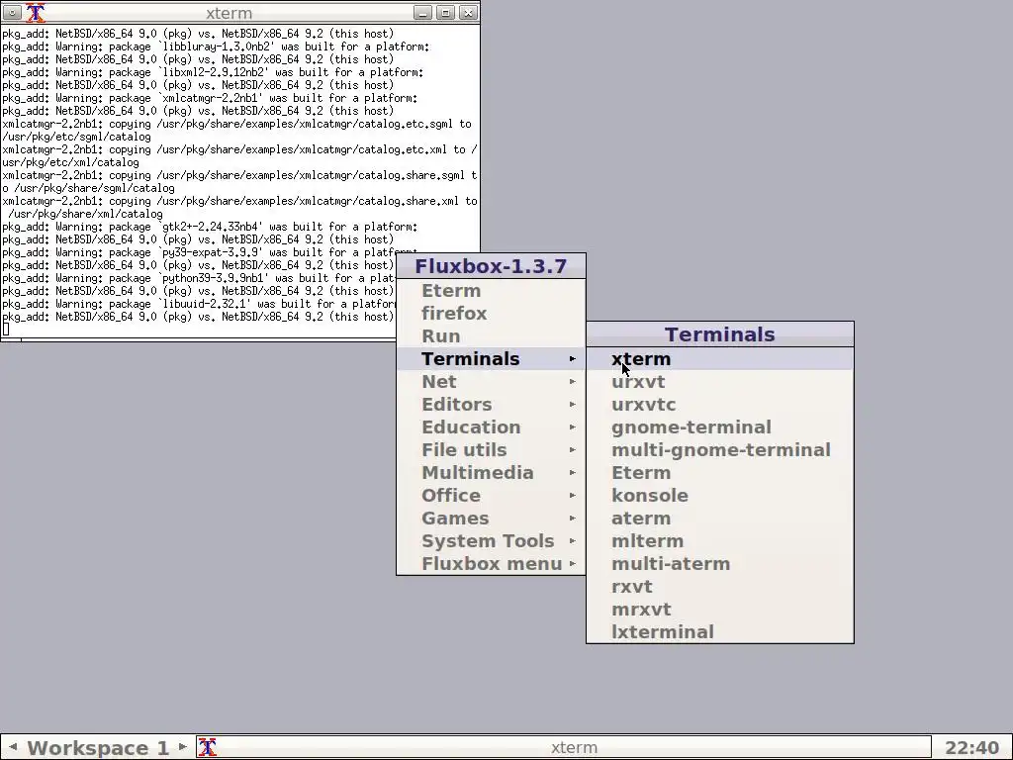This screenshot has height=760, width=1013.
Task: Launch multi-gnome-terminal
Action: pyautogui.click(x=720, y=450)
